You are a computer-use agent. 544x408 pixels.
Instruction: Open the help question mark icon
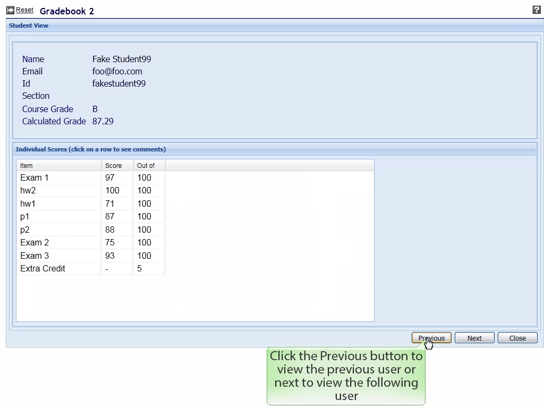point(537,10)
